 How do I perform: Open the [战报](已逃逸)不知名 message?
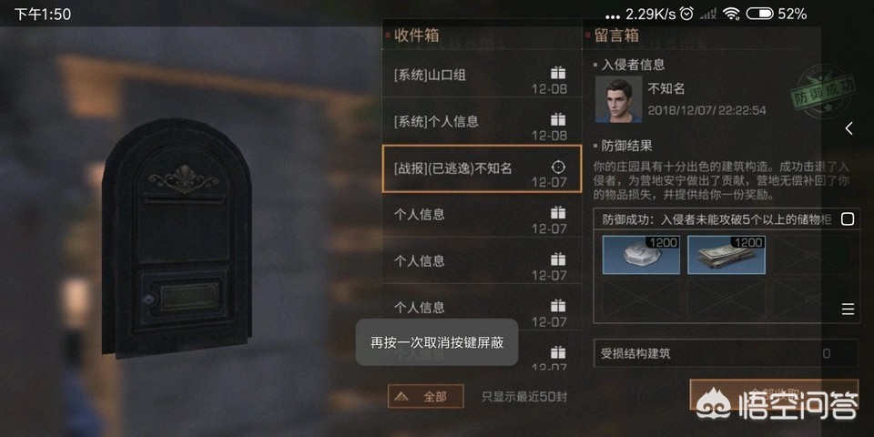coord(482,168)
